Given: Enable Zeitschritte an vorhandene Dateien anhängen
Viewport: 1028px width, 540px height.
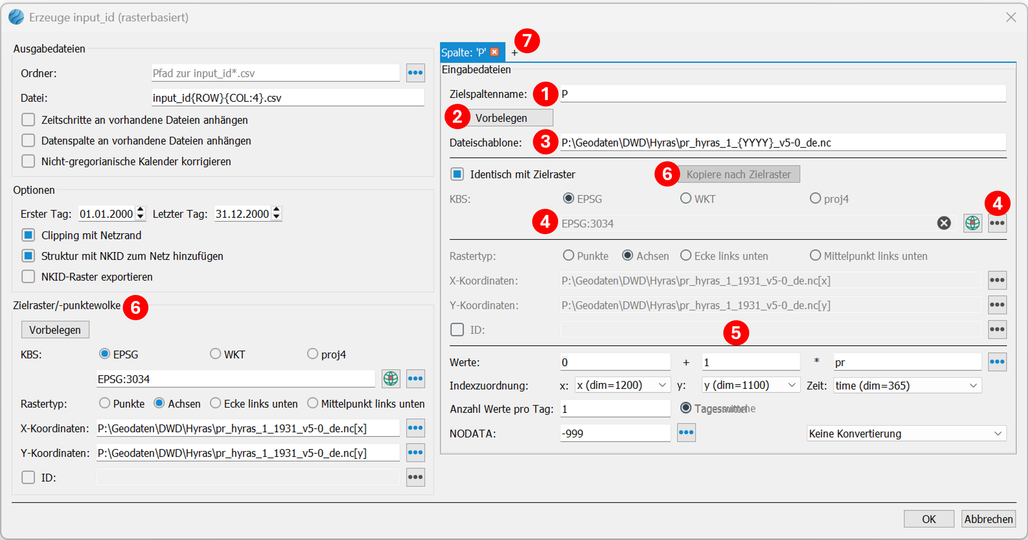Looking at the screenshot, I should (28, 120).
